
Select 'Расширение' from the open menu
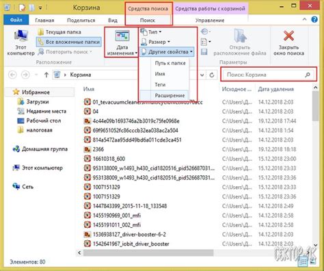click(170, 96)
